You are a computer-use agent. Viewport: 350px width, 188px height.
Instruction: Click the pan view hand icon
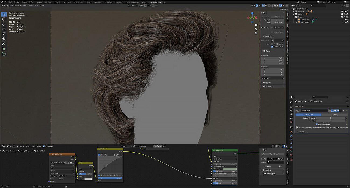pyautogui.click(x=256, y=29)
